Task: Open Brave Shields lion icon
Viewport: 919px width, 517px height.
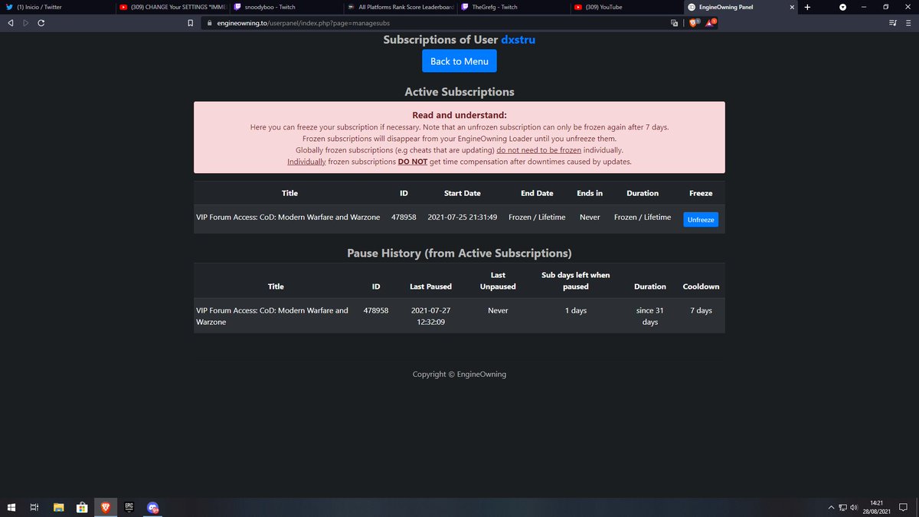Action: 693,23
